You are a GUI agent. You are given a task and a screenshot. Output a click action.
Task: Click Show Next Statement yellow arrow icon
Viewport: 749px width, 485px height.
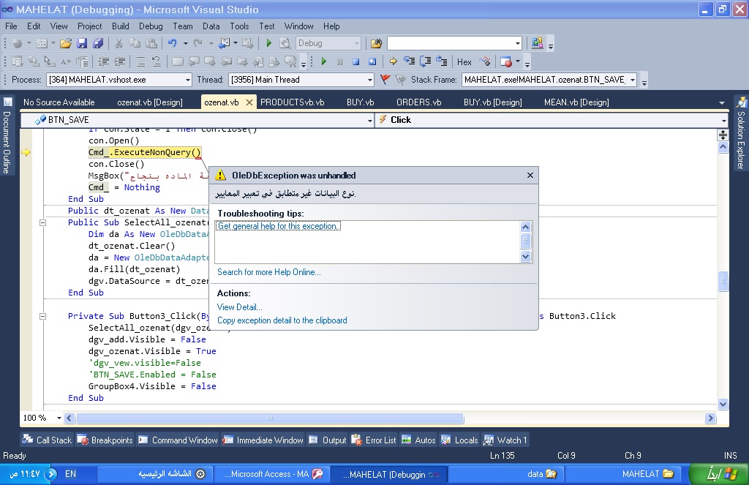[393, 62]
